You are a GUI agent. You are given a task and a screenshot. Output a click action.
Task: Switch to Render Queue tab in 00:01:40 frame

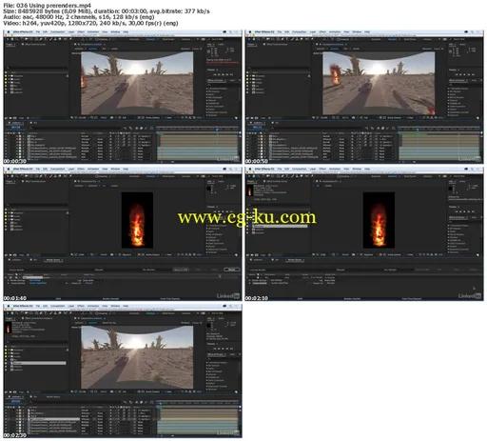click(53, 260)
